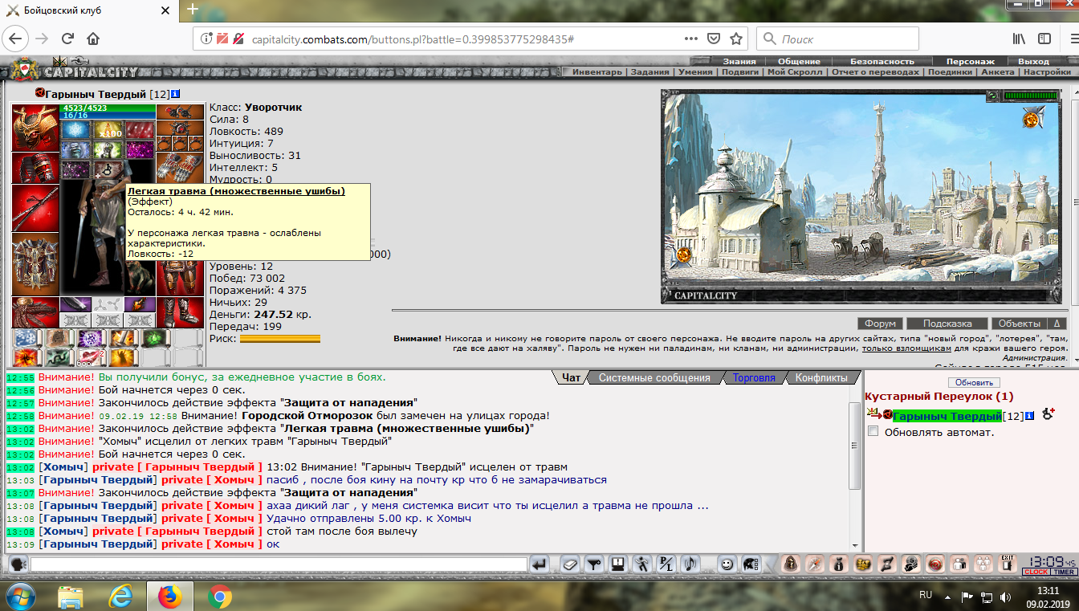Open chat filter funnel icon
Viewport: 1079px width, 611px height.
click(x=593, y=564)
